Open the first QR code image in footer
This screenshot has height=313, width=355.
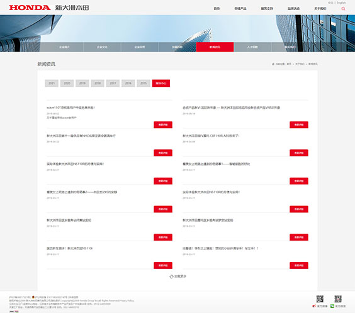click(x=320, y=299)
